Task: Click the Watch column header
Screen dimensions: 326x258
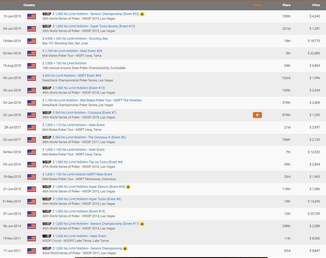Action: pos(258,5)
